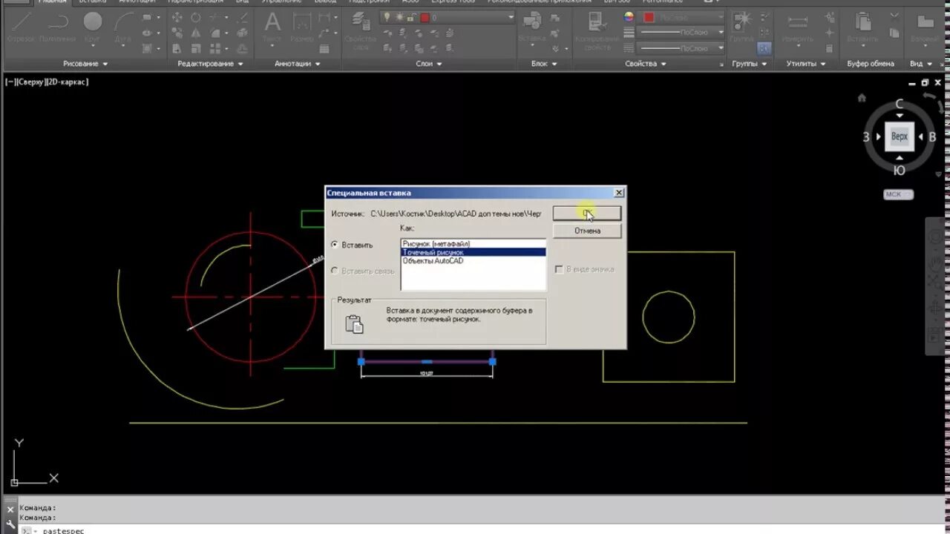Expand the Утилиты panel
This screenshot has height=534, width=950.
point(806,64)
